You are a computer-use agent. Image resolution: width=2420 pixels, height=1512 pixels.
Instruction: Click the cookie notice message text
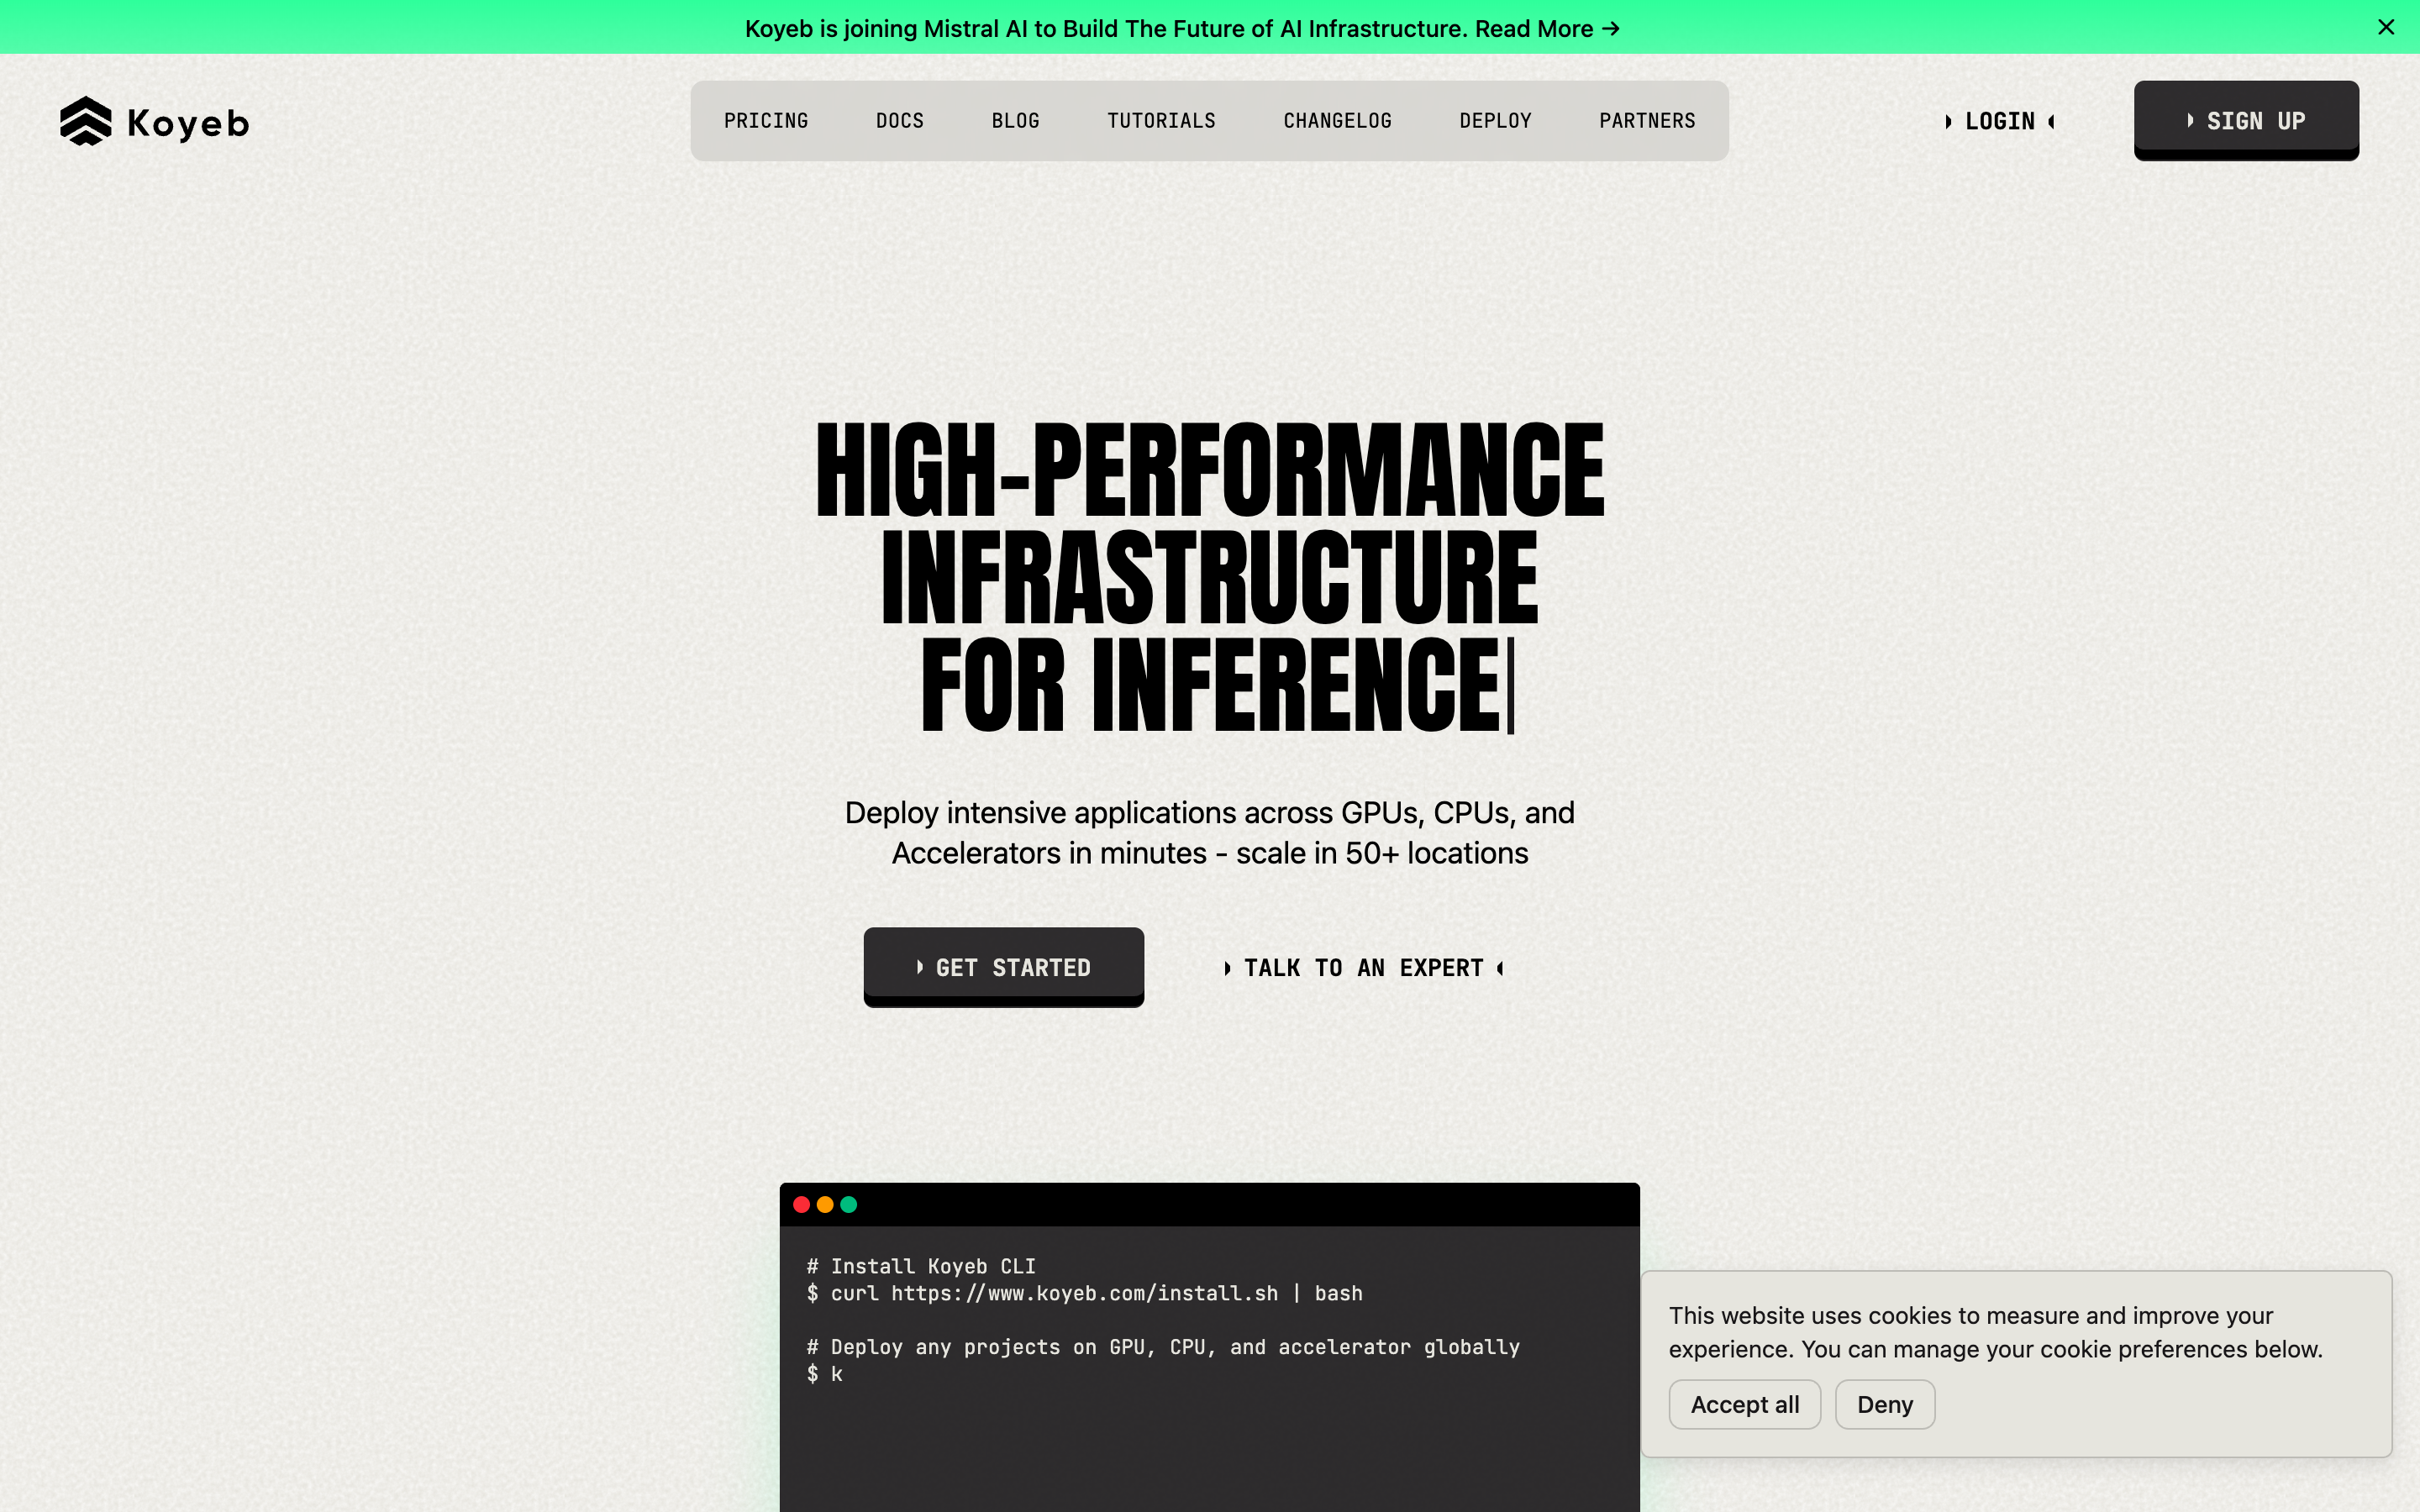1995,1332
